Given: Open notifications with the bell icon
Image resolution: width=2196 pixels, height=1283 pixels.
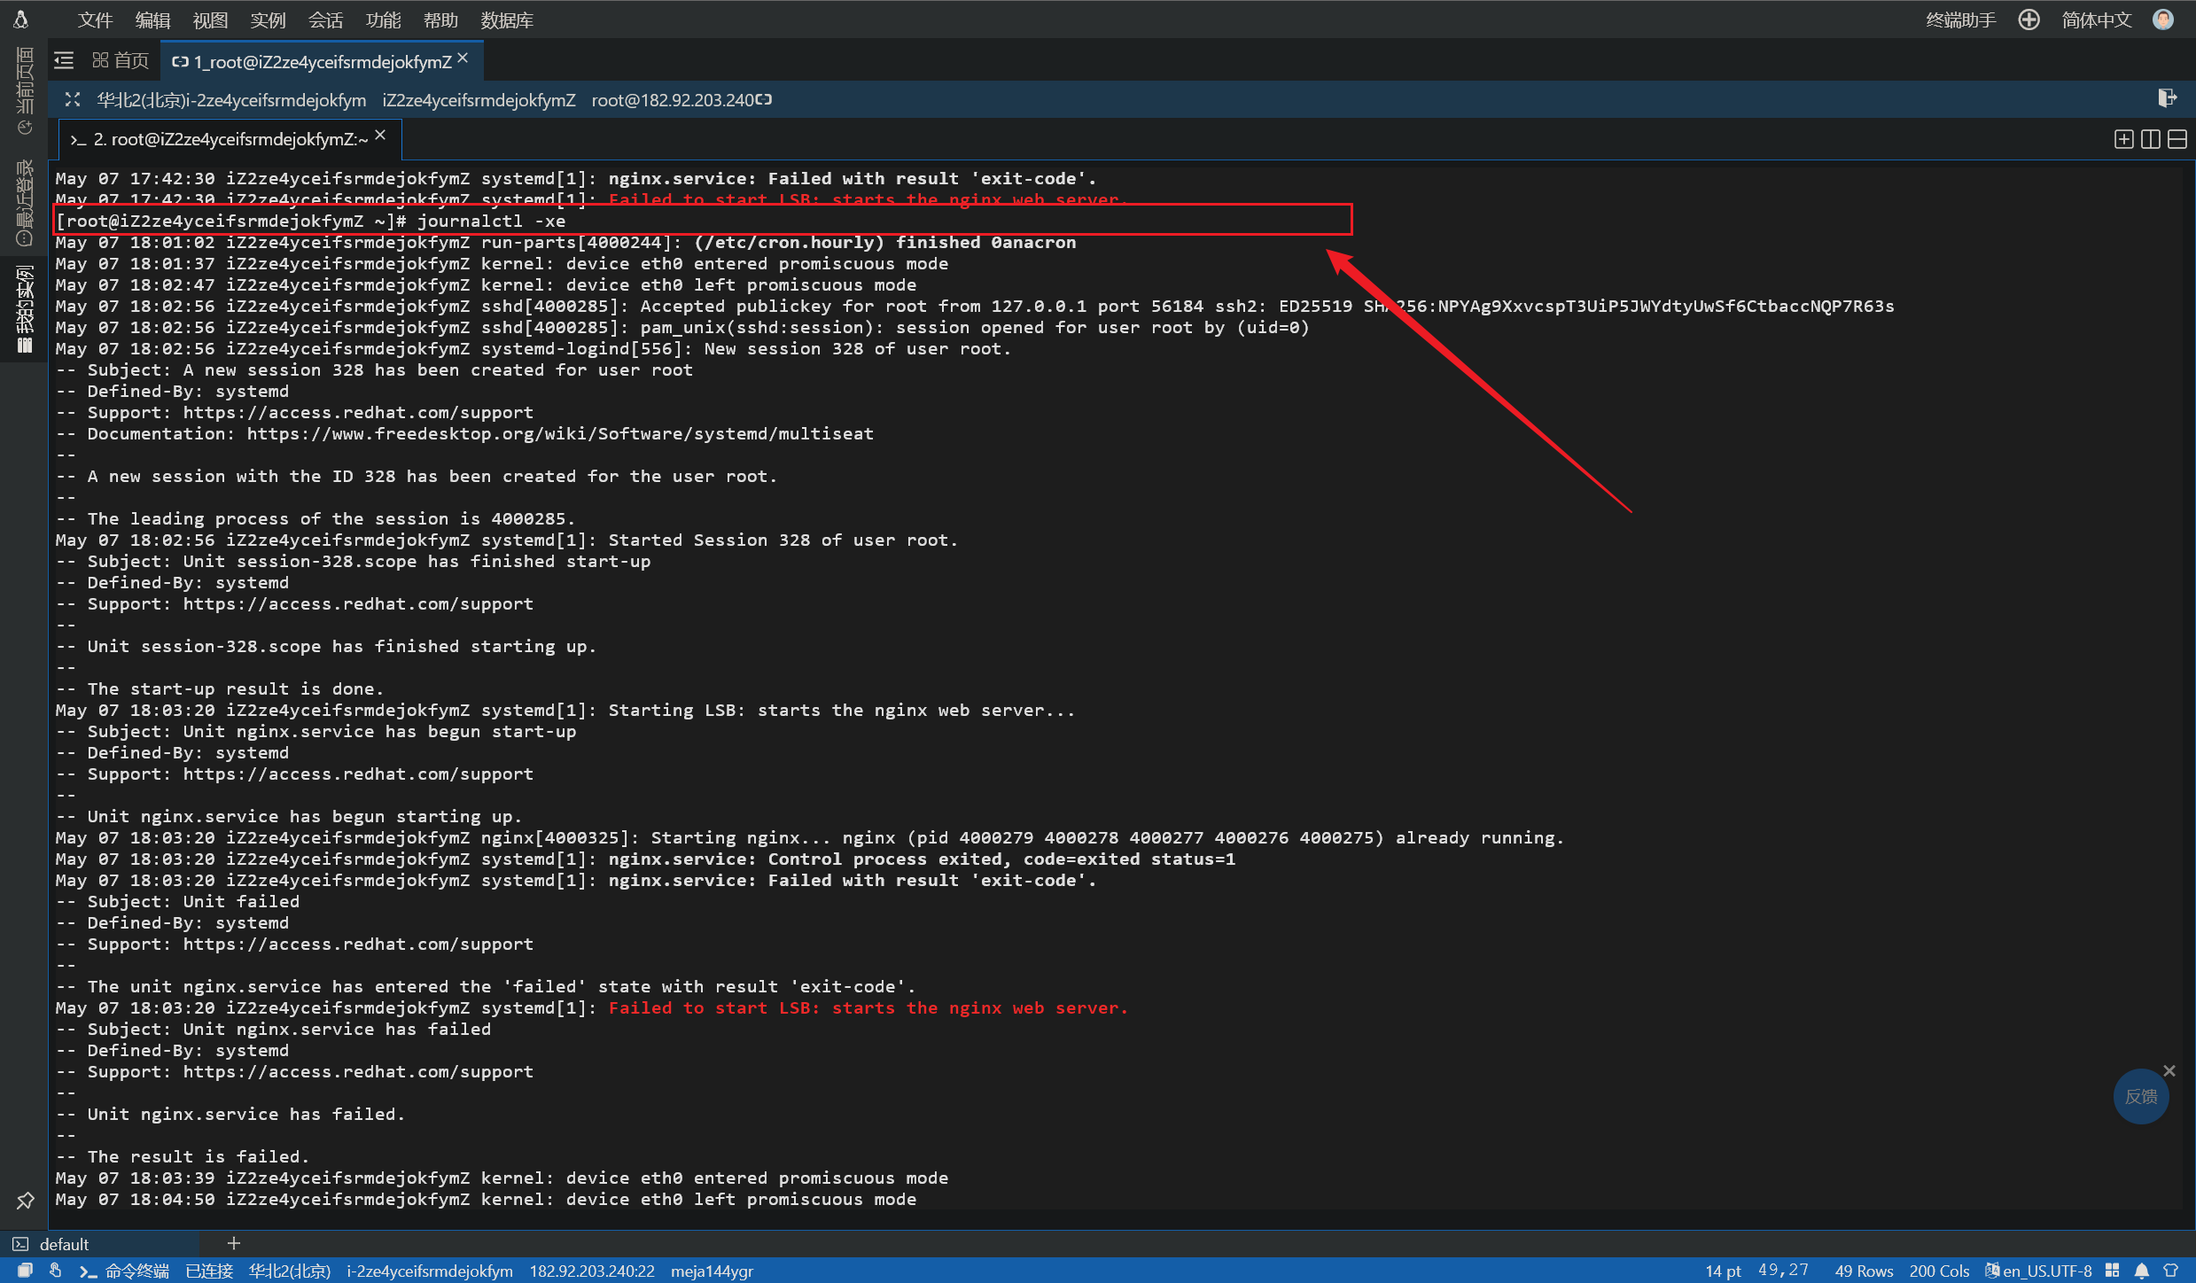Looking at the screenshot, I should pos(2142,1271).
